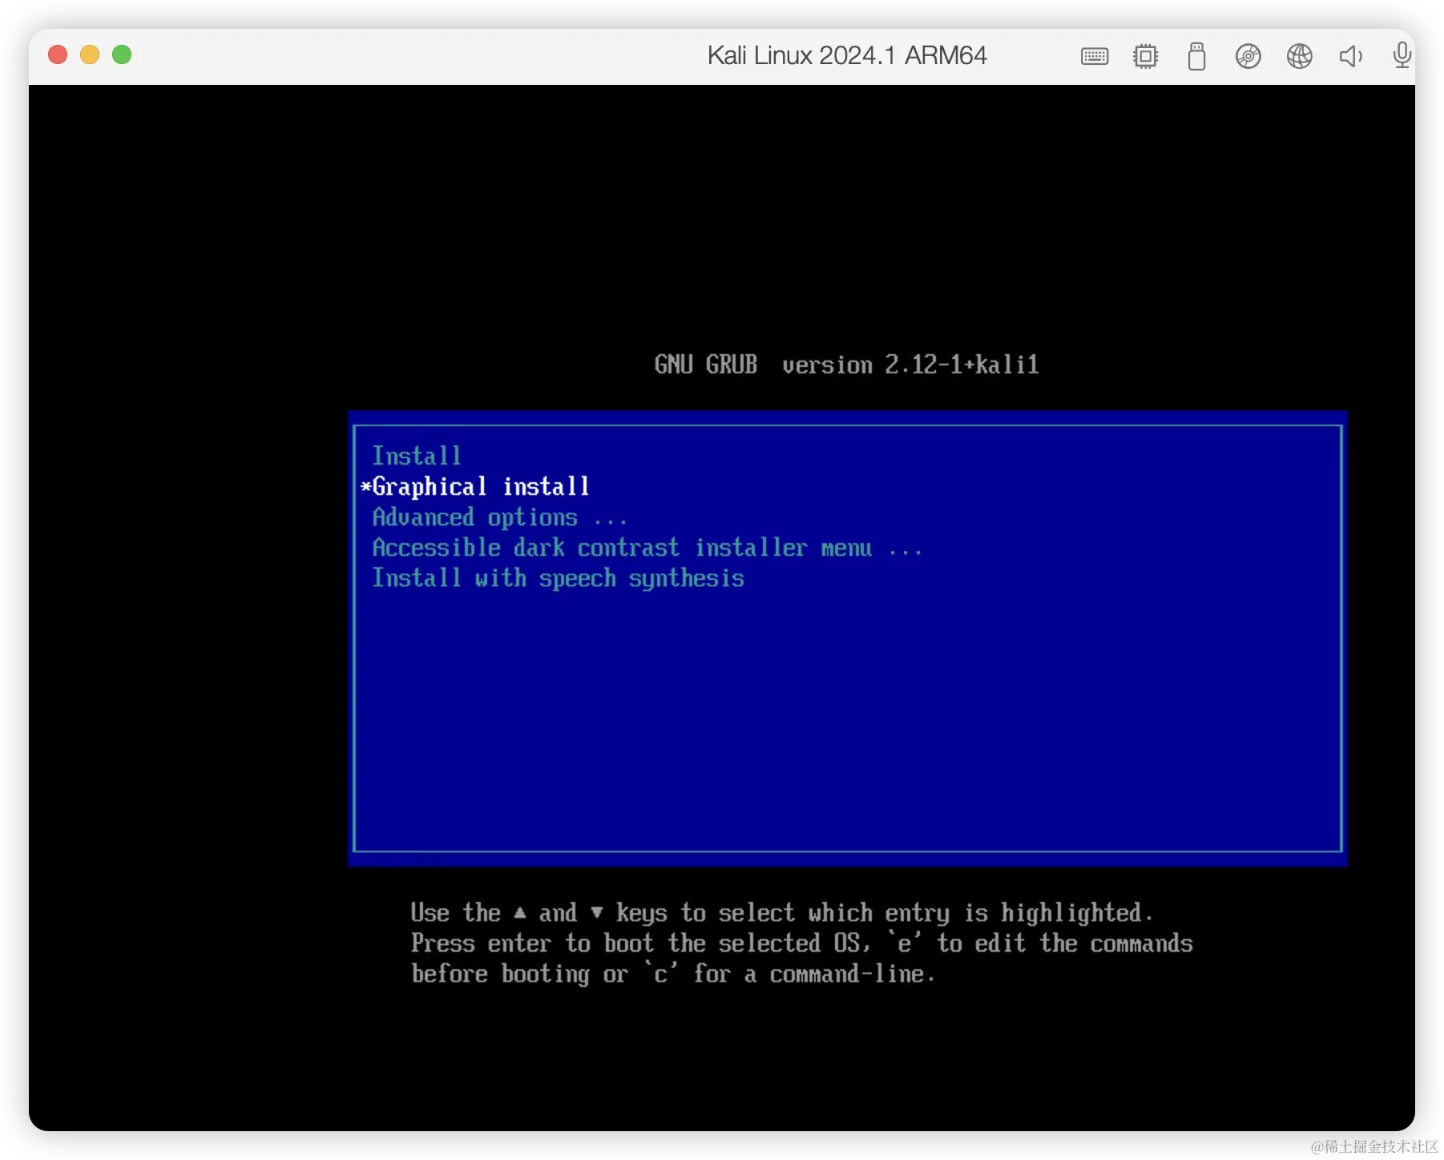This screenshot has width=1444, height=1160.
Task: Choose "Accessible dark contrast installer menu" entry
Action: click(x=647, y=548)
